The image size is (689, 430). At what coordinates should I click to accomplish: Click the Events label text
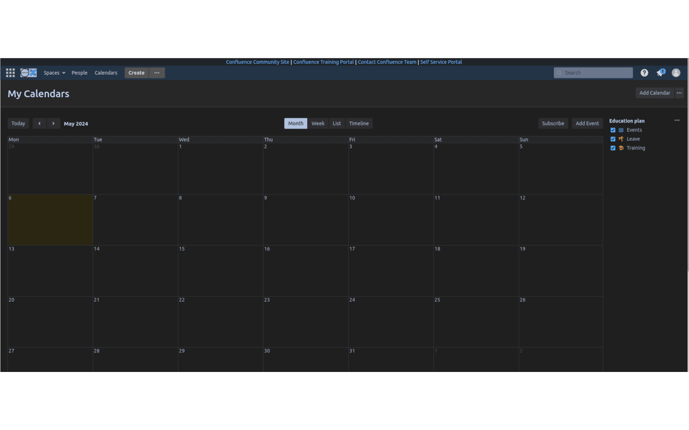(634, 130)
